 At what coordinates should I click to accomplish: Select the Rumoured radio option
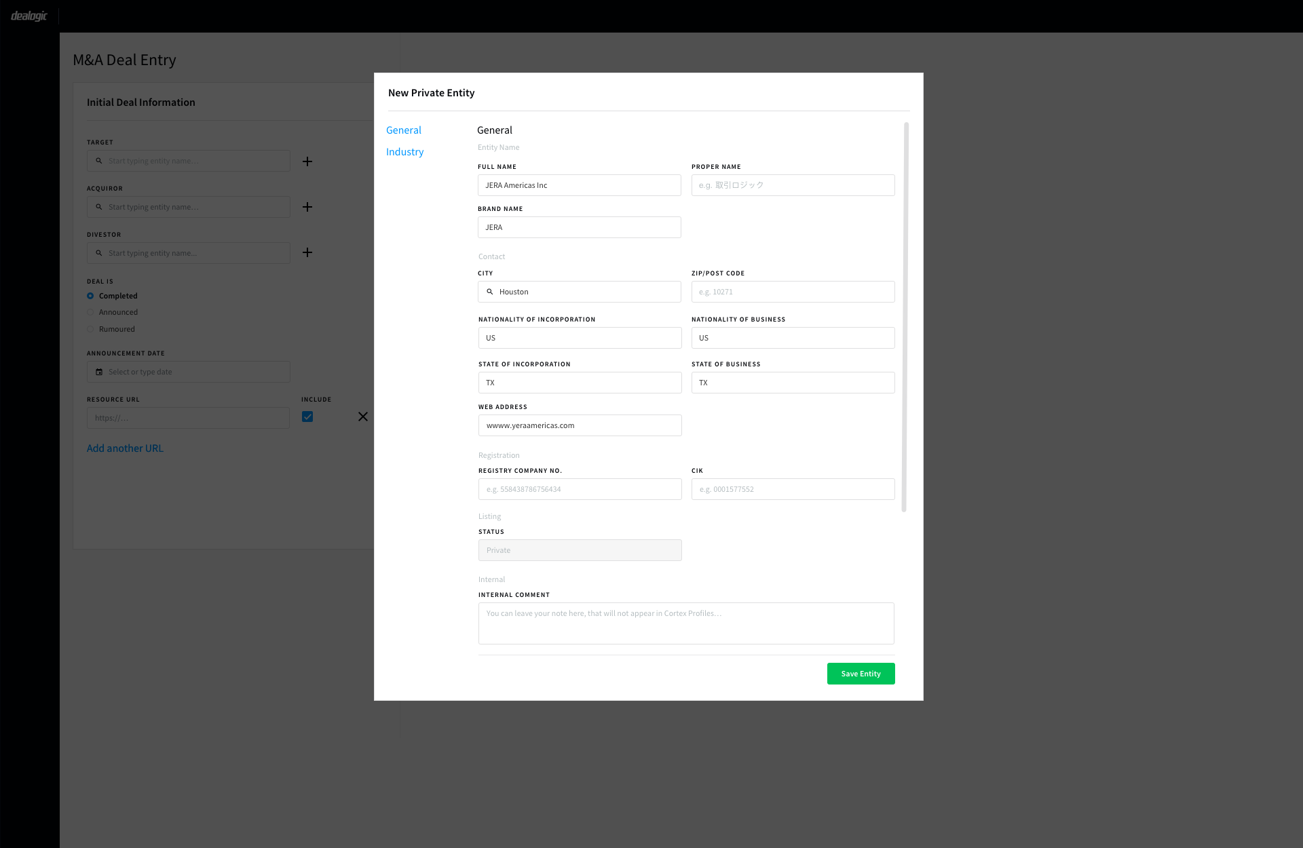point(90,329)
